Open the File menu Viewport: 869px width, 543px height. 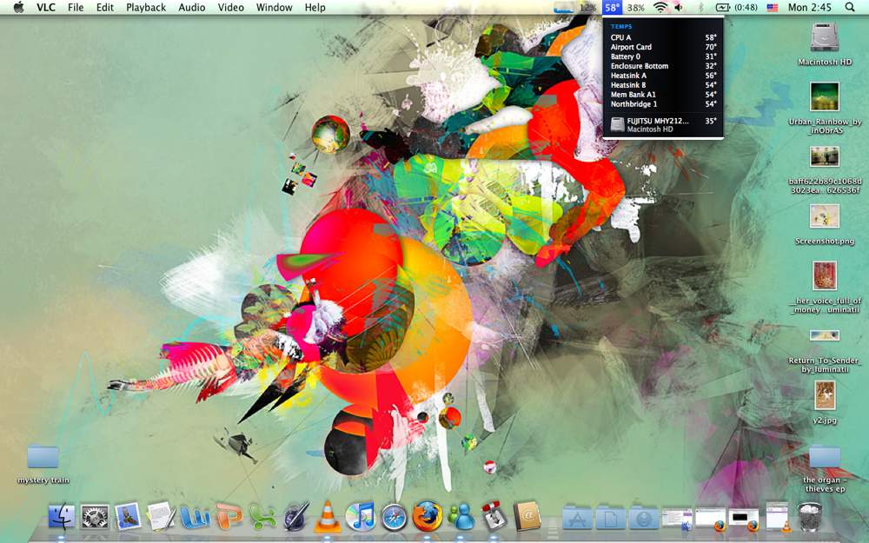point(76,7)
